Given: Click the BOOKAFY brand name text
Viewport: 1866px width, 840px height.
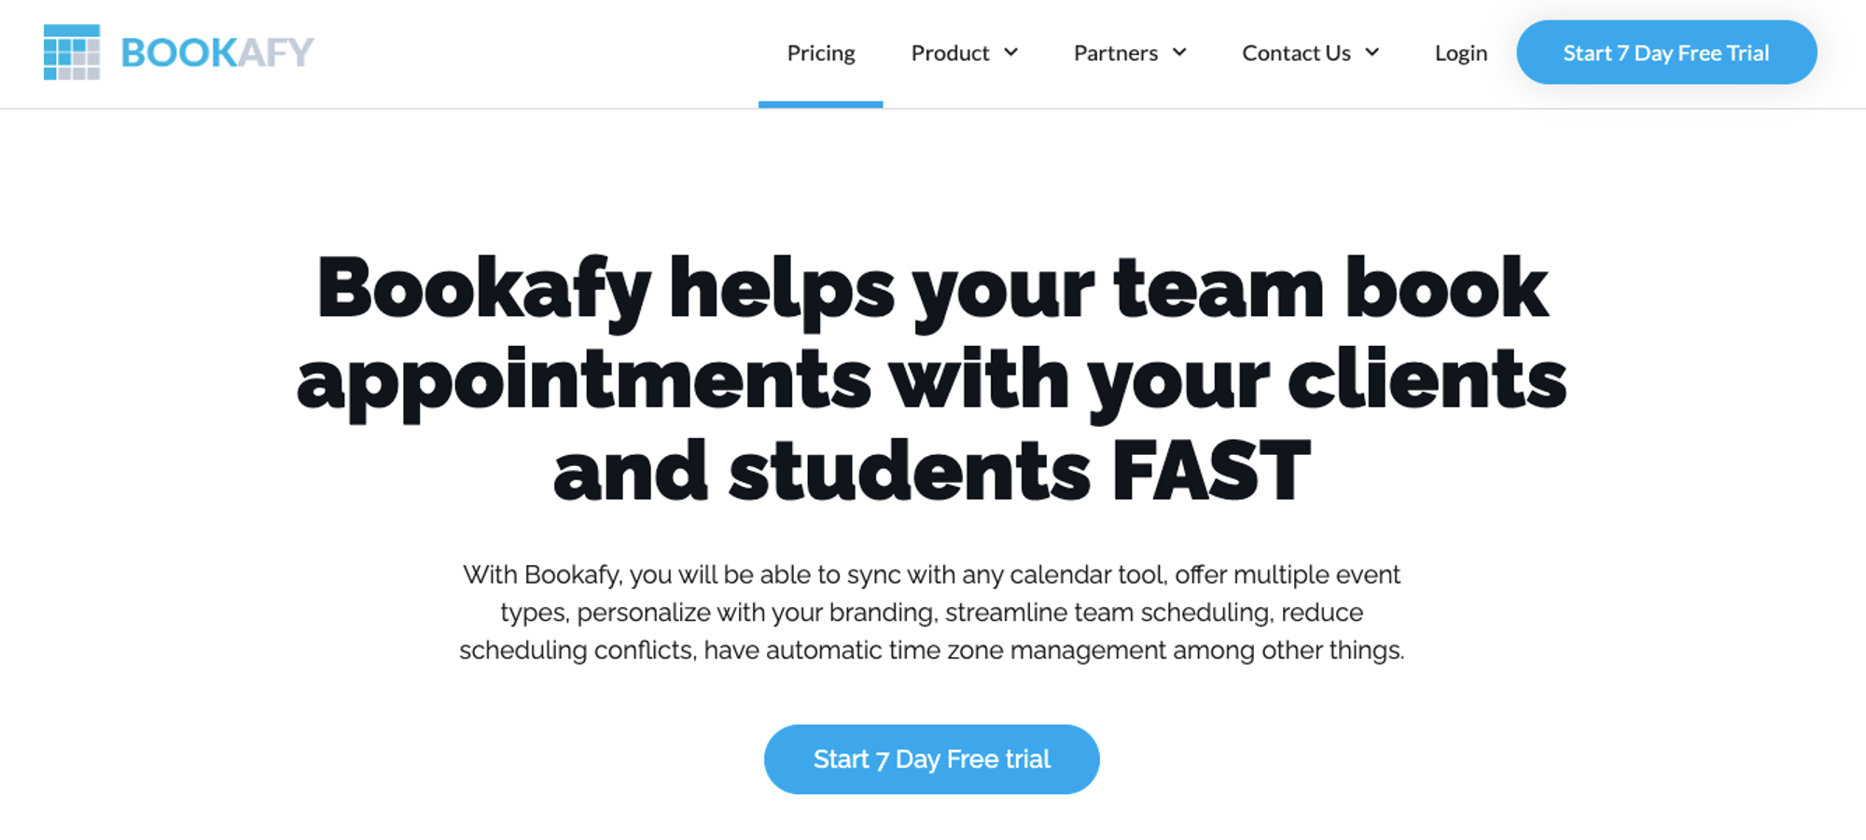Looking at the screenshot, I should (x=215, y=52).
